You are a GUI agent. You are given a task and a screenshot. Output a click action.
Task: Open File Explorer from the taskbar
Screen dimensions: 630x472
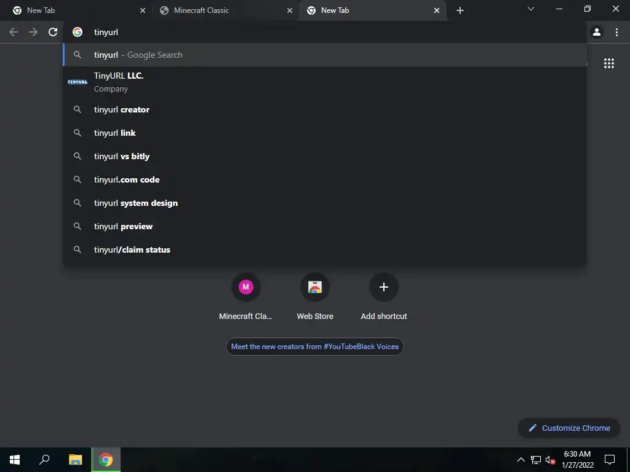pos(75,460)
